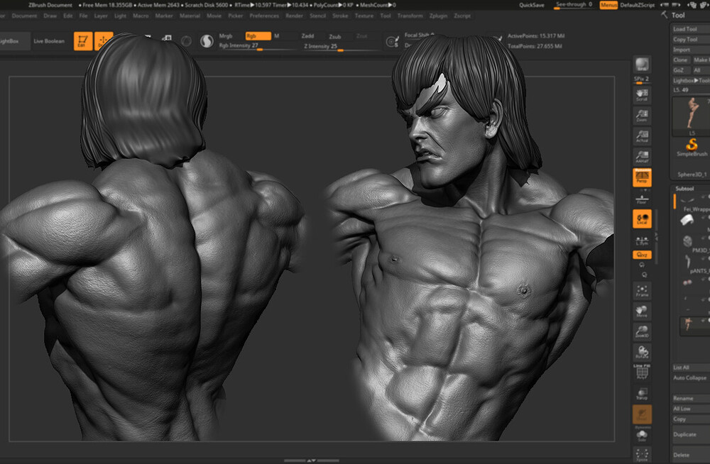Click the left divider arrows icon near DefaultZScript
The width and height of the screenshot is (710, 464).
click(665, 4)
